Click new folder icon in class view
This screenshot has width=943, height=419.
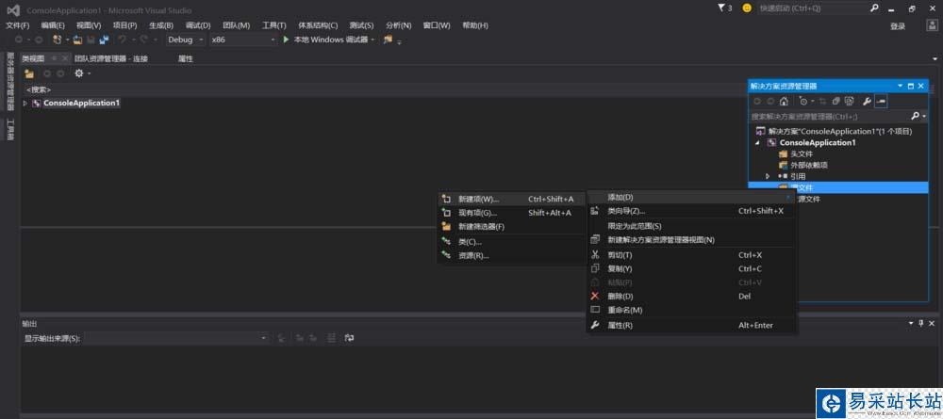click(29, 73)
